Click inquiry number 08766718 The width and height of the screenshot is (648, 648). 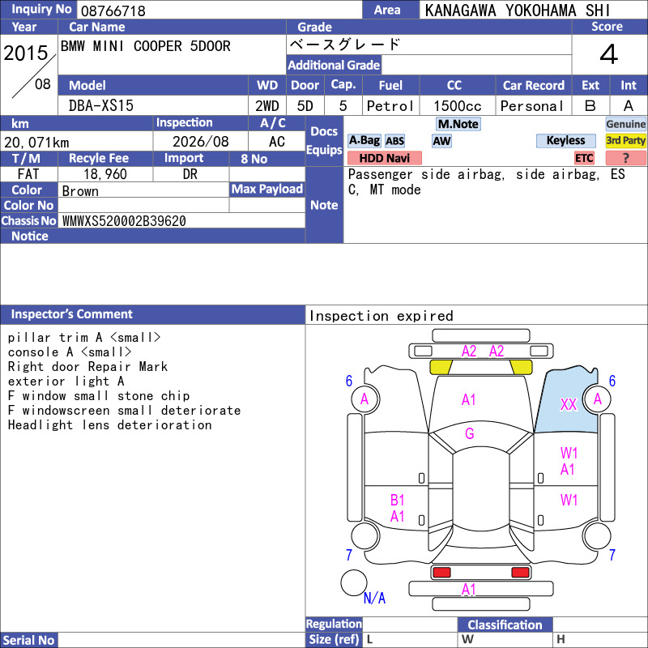coord(113,11)
